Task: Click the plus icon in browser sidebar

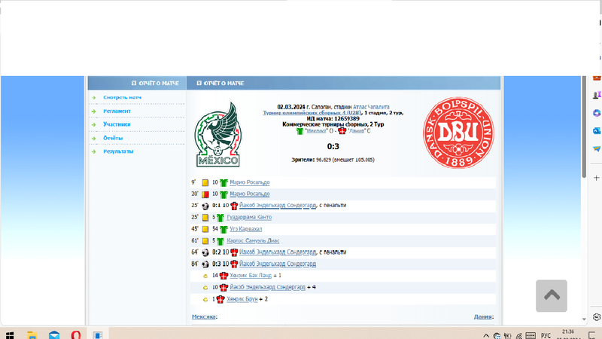Action: [597, 178]
